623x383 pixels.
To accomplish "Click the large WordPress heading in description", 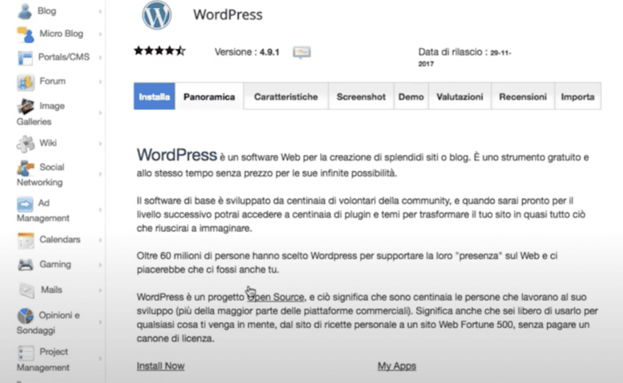I will coord(177,155).
